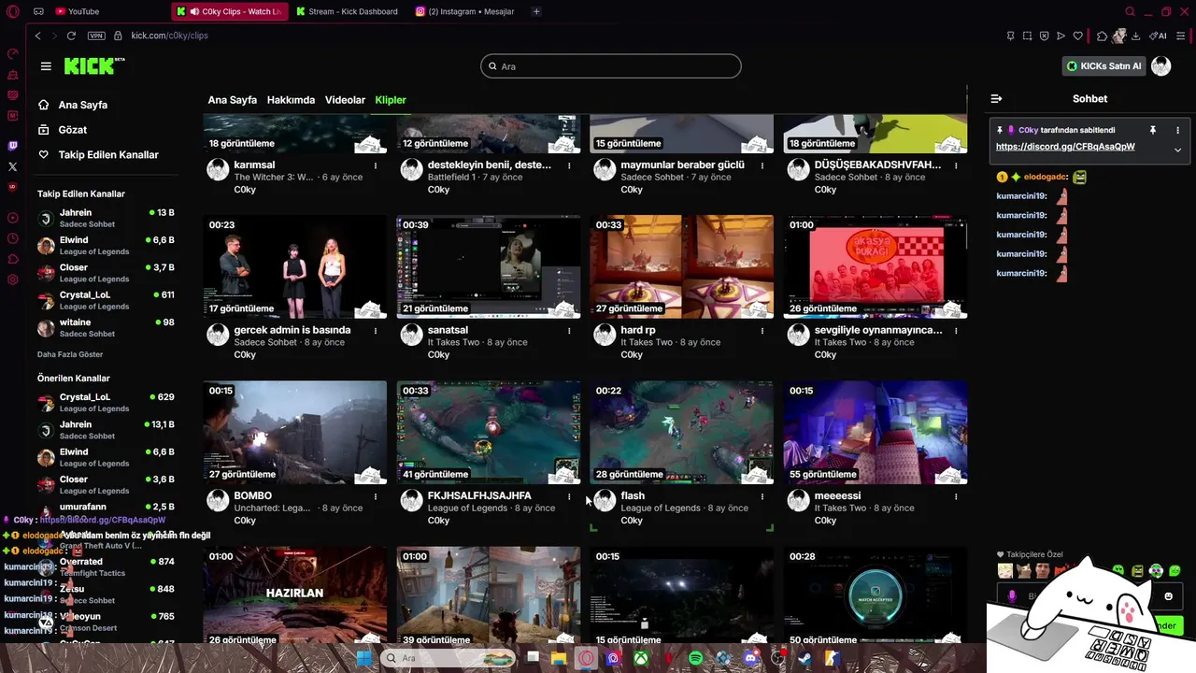
Task: Open Overrated recommended channel
Action: [x=105, y=566]
